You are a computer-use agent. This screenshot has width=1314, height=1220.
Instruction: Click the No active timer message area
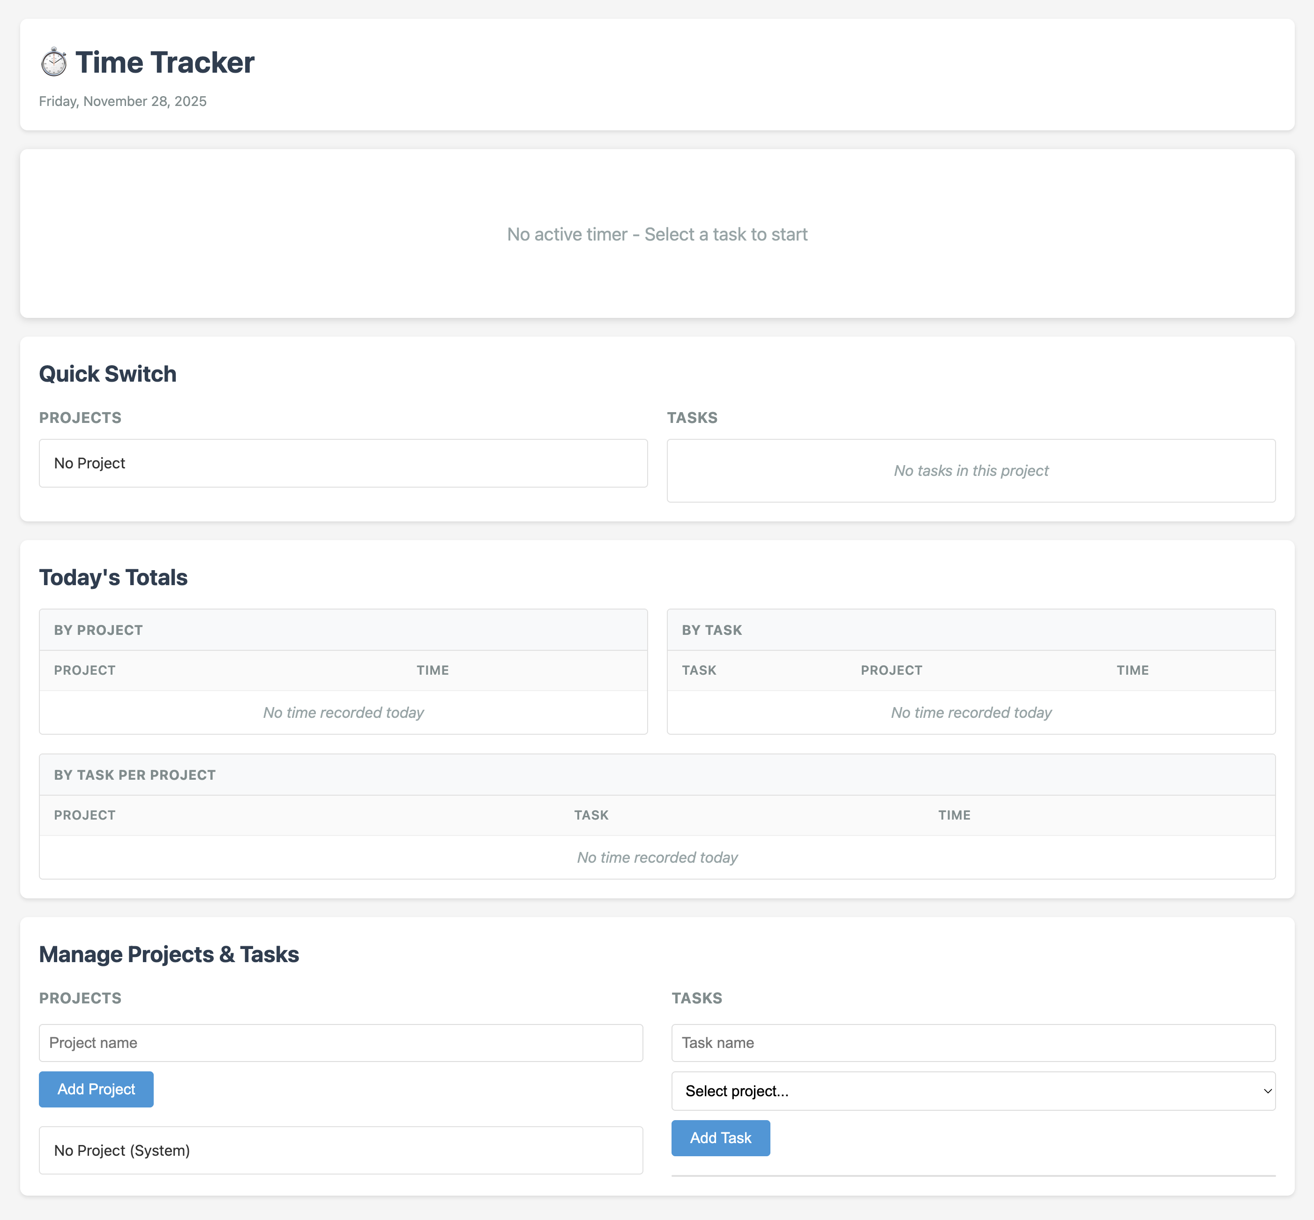(x=657, y=234)
